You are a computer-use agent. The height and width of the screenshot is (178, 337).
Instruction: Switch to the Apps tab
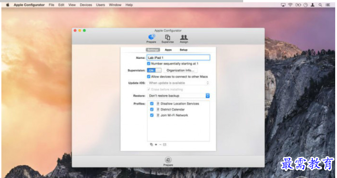pyautogui.click(x=168, y=50)
